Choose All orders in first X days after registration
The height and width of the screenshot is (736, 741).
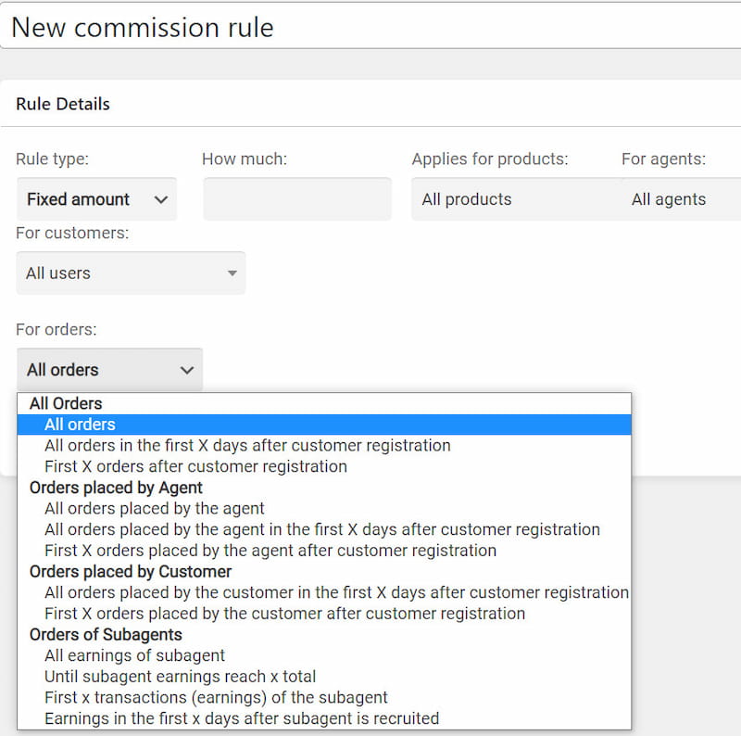coord(247,446)
